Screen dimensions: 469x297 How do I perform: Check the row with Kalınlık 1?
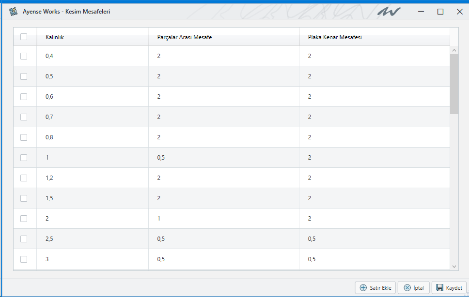[x=24, y=158]
